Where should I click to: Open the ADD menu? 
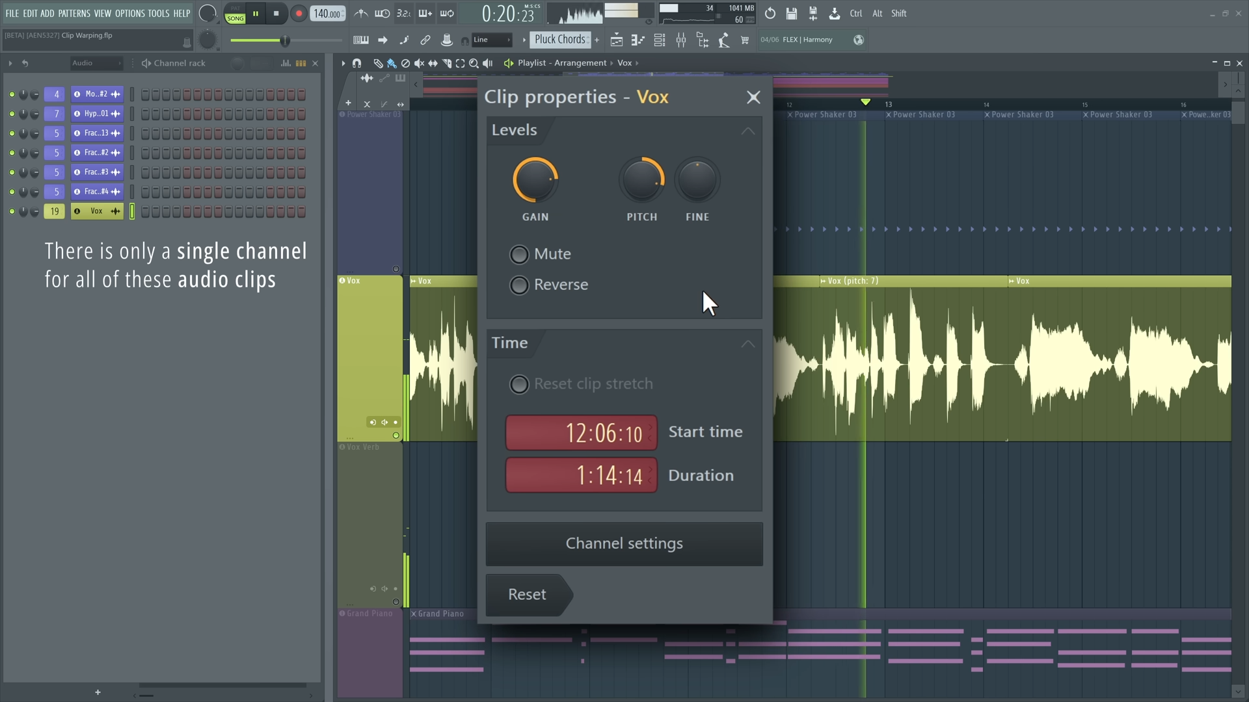tap(47, 13)
